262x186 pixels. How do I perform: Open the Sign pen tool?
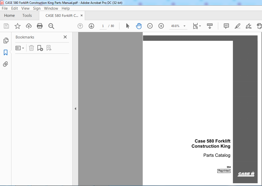pyautogui.click(x=249, y=26)
